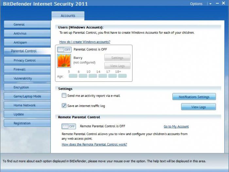Select Parental Control in sidebar
Image resolution: width=229 pixels, height=172 pixels.
[27, 51]
